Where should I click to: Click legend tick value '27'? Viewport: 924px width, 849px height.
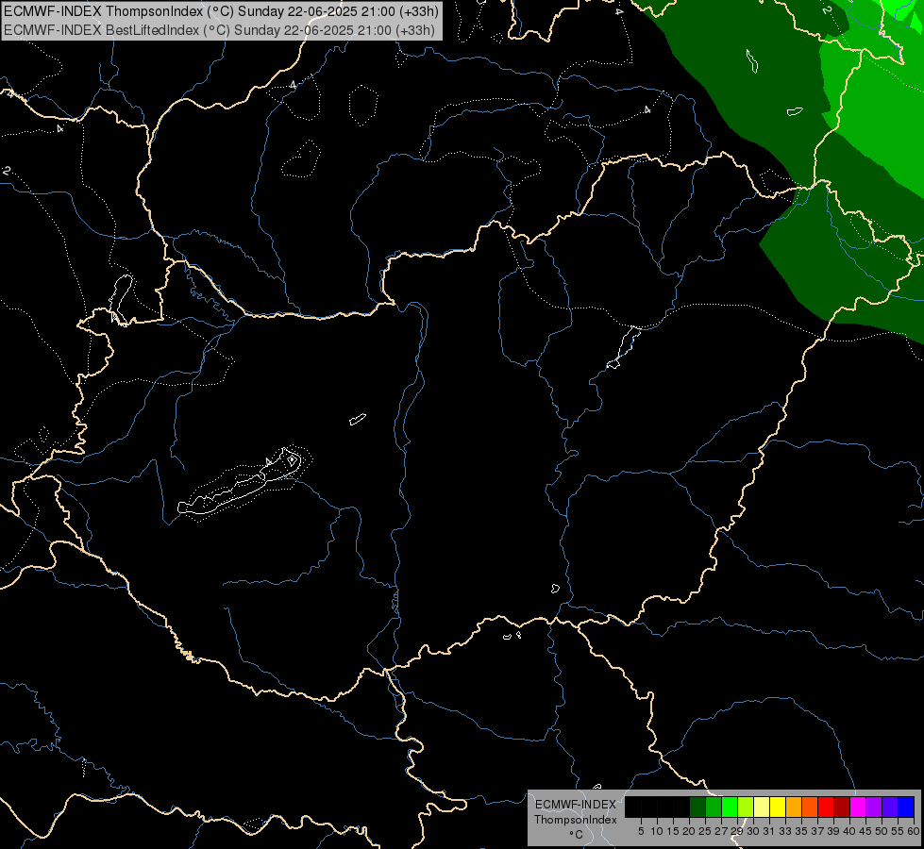pos(721,831)
